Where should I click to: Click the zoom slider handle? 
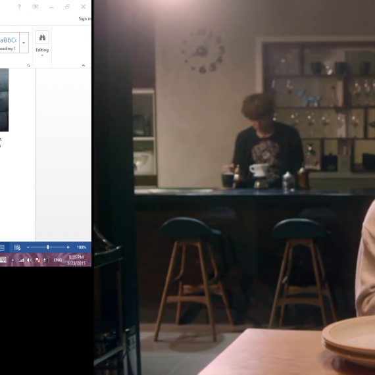(x=48, y=247)
